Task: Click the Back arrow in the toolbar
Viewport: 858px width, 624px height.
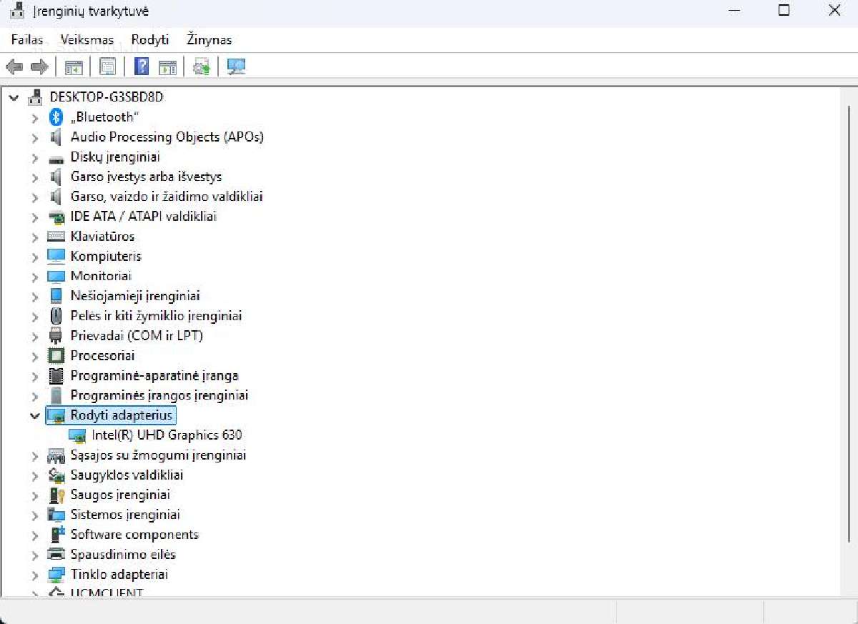Action: 14,67
